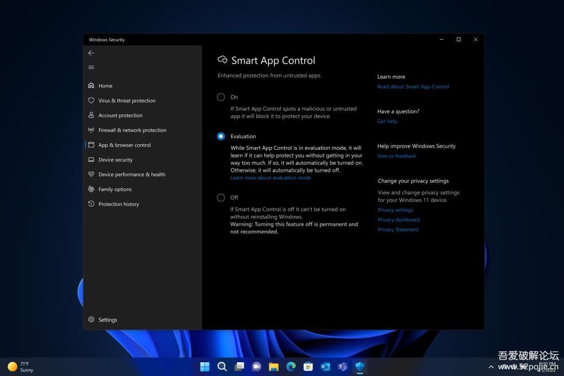Open Learn more about evaluation mode link
Screen dimensions: 564x376
tap(270, 178)
